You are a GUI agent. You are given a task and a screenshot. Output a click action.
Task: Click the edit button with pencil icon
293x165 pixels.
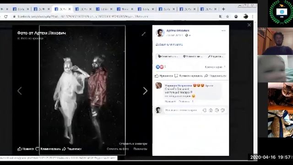click(x=215, y=56)
